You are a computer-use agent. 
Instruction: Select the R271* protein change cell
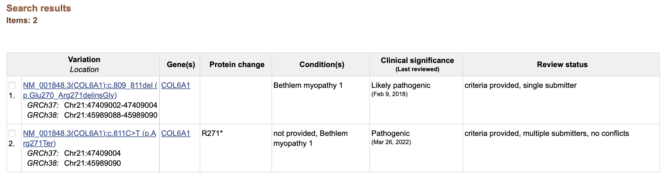[x=212, y=133]
